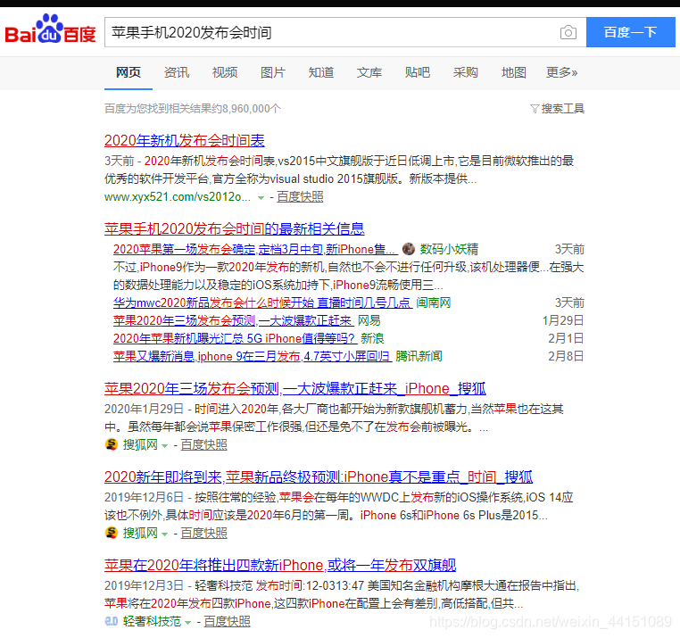The height and width of the screenshot is (638, 680).
Task: Expand dropdown arrow next to second 搜狐网
Action: tap(164, 534)
